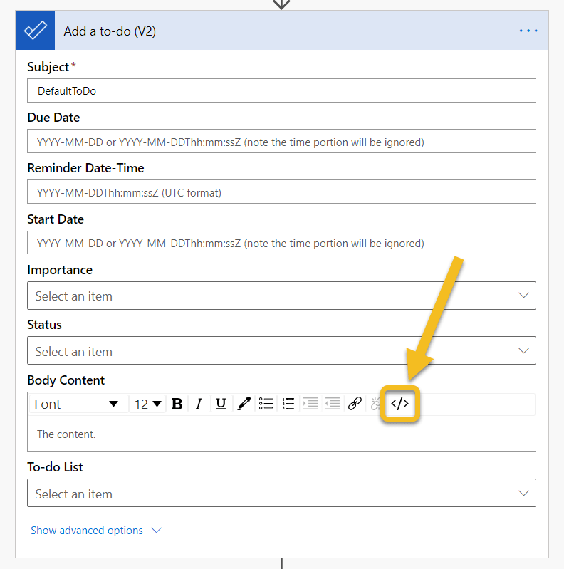The image size is (564, 569).
Task: Click the Subject field containing DefaultToDo
Action: (x=281, y=91)
